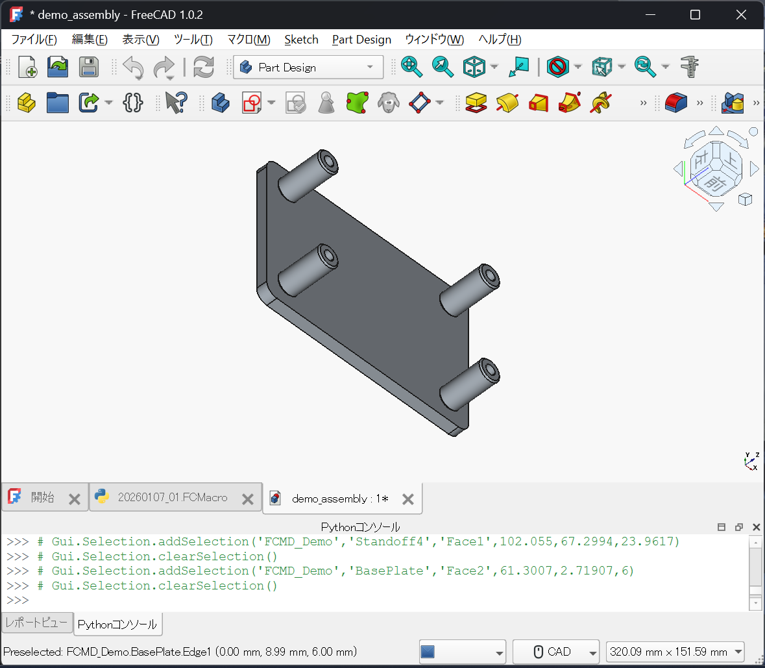Open the workbench selector showing Part Design

point(308,67)
